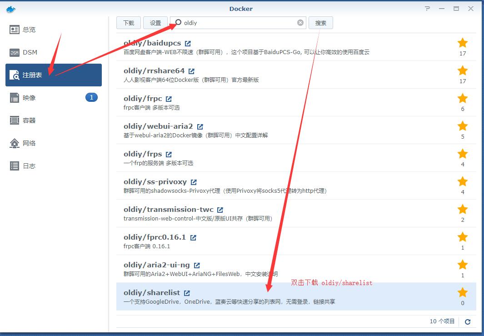
Task: Click the star icon for oldiy/aria2-ui-ng
Action: [x=462, y=265]
